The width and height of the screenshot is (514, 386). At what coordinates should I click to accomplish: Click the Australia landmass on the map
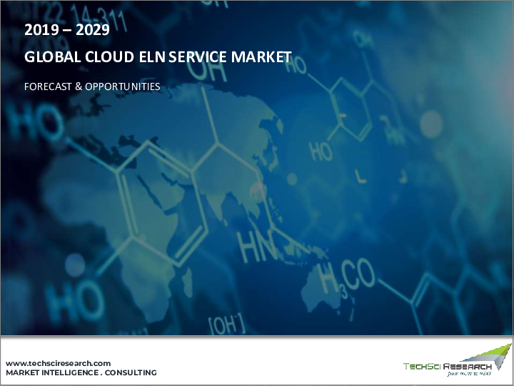click(321, 286)
